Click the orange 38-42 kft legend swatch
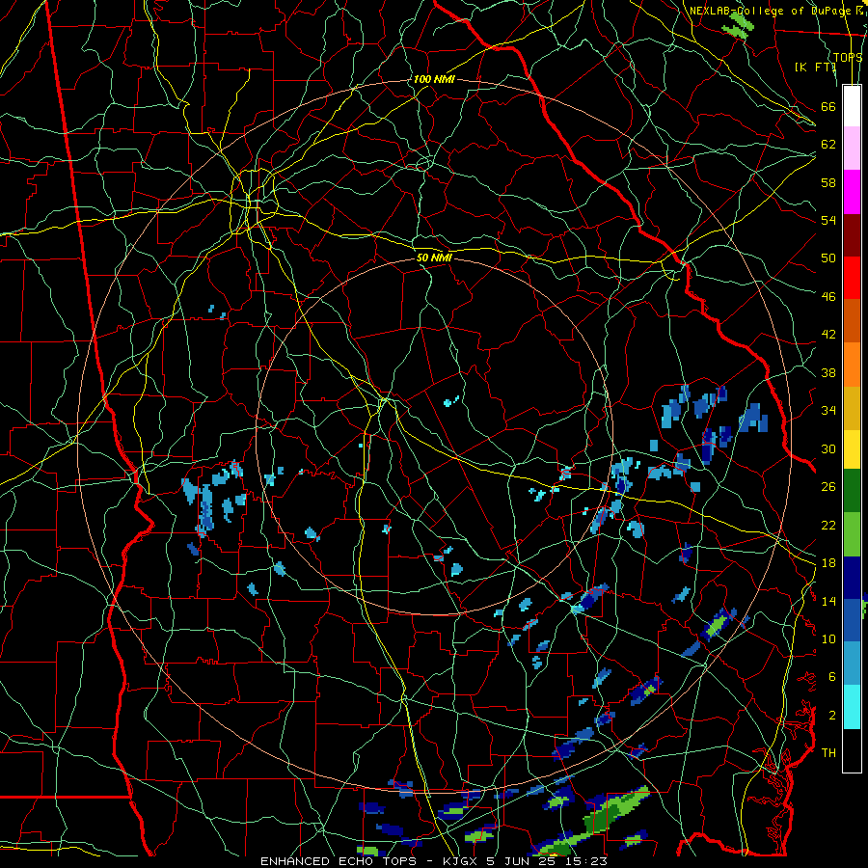868x868 pixels. [852, 365]
